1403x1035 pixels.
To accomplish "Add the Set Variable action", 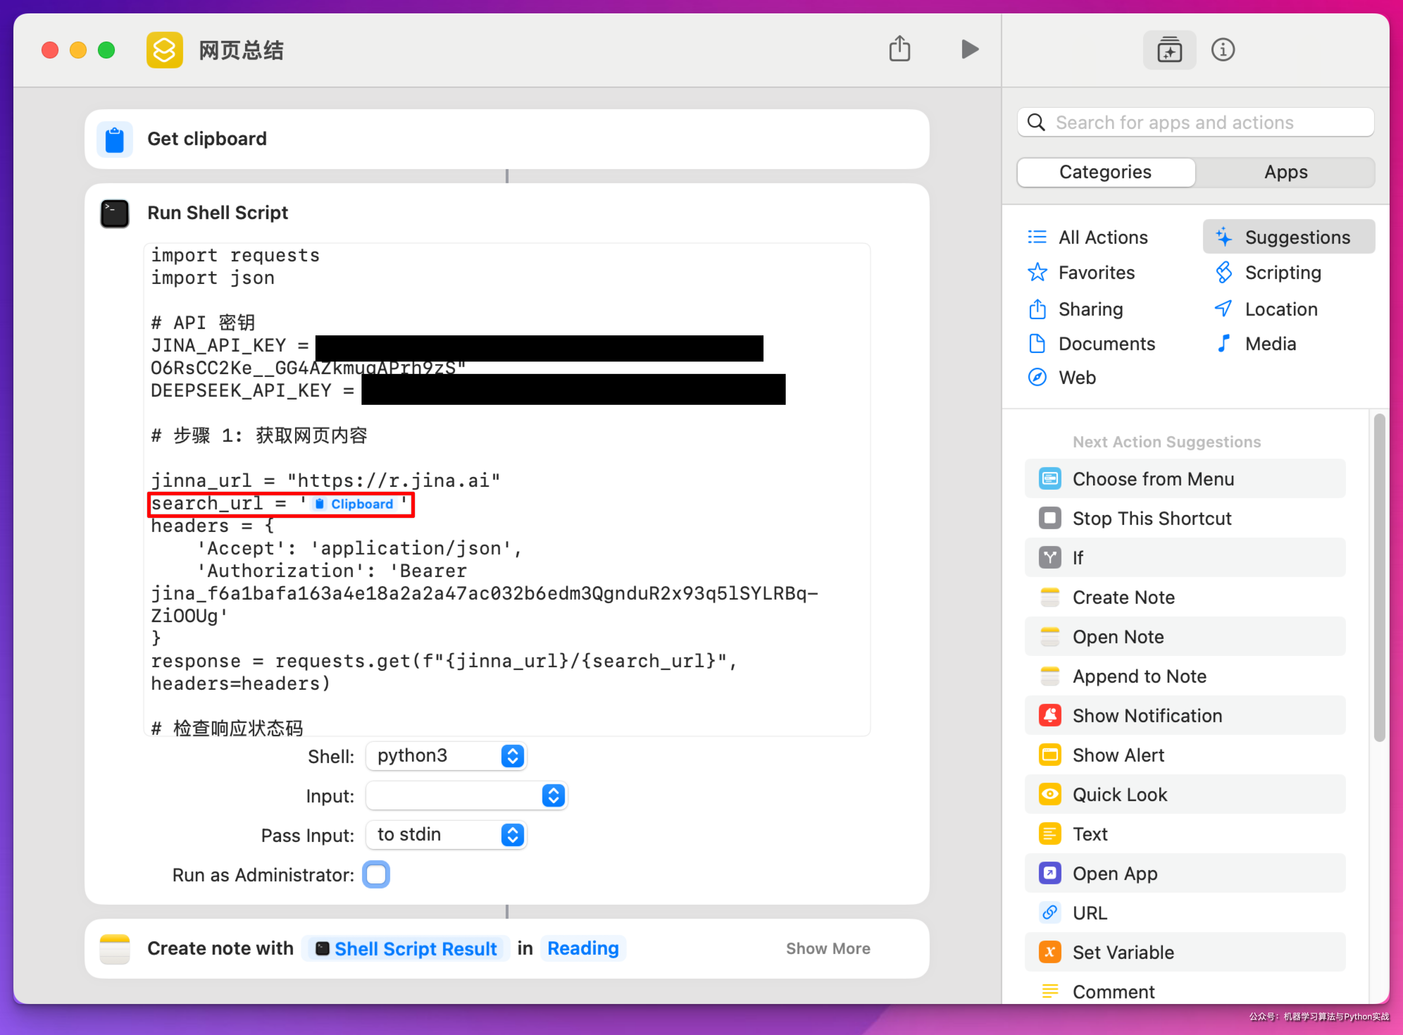I will pos(1122,952).
